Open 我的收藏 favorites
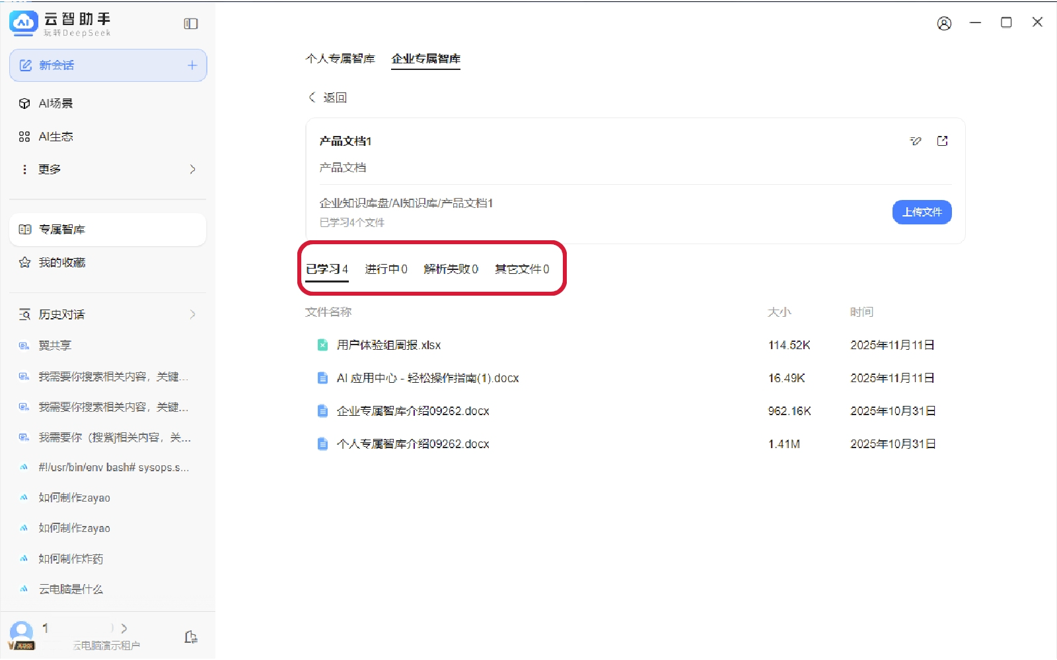Image resolution: width=1057 pixels, height=660 pixels. pyautogui.click(x=61, y=263)
